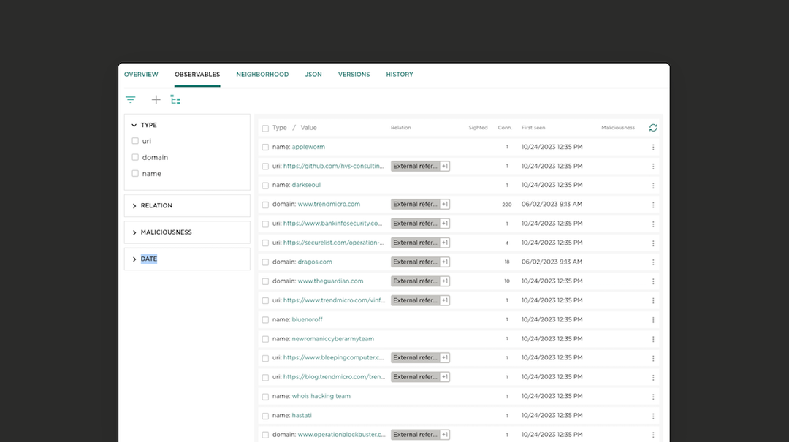789x442 pixels.
Task: Enable the uri type filter checkbox
Action: 134,141
